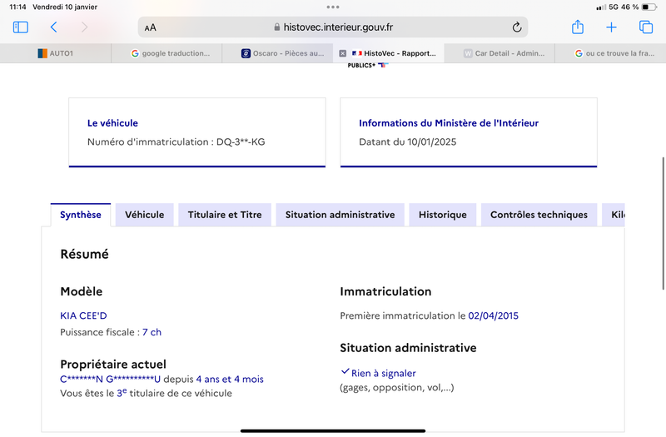
Task: Open the Véhicule tab
Action: 144,215
